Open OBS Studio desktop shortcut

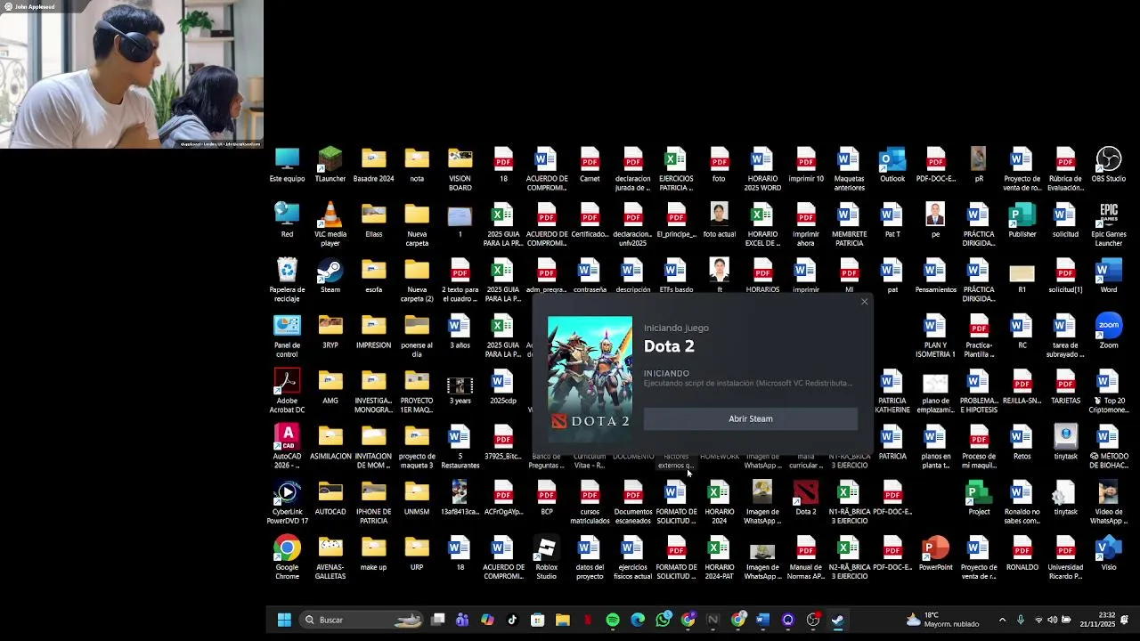pos(1108,165)
